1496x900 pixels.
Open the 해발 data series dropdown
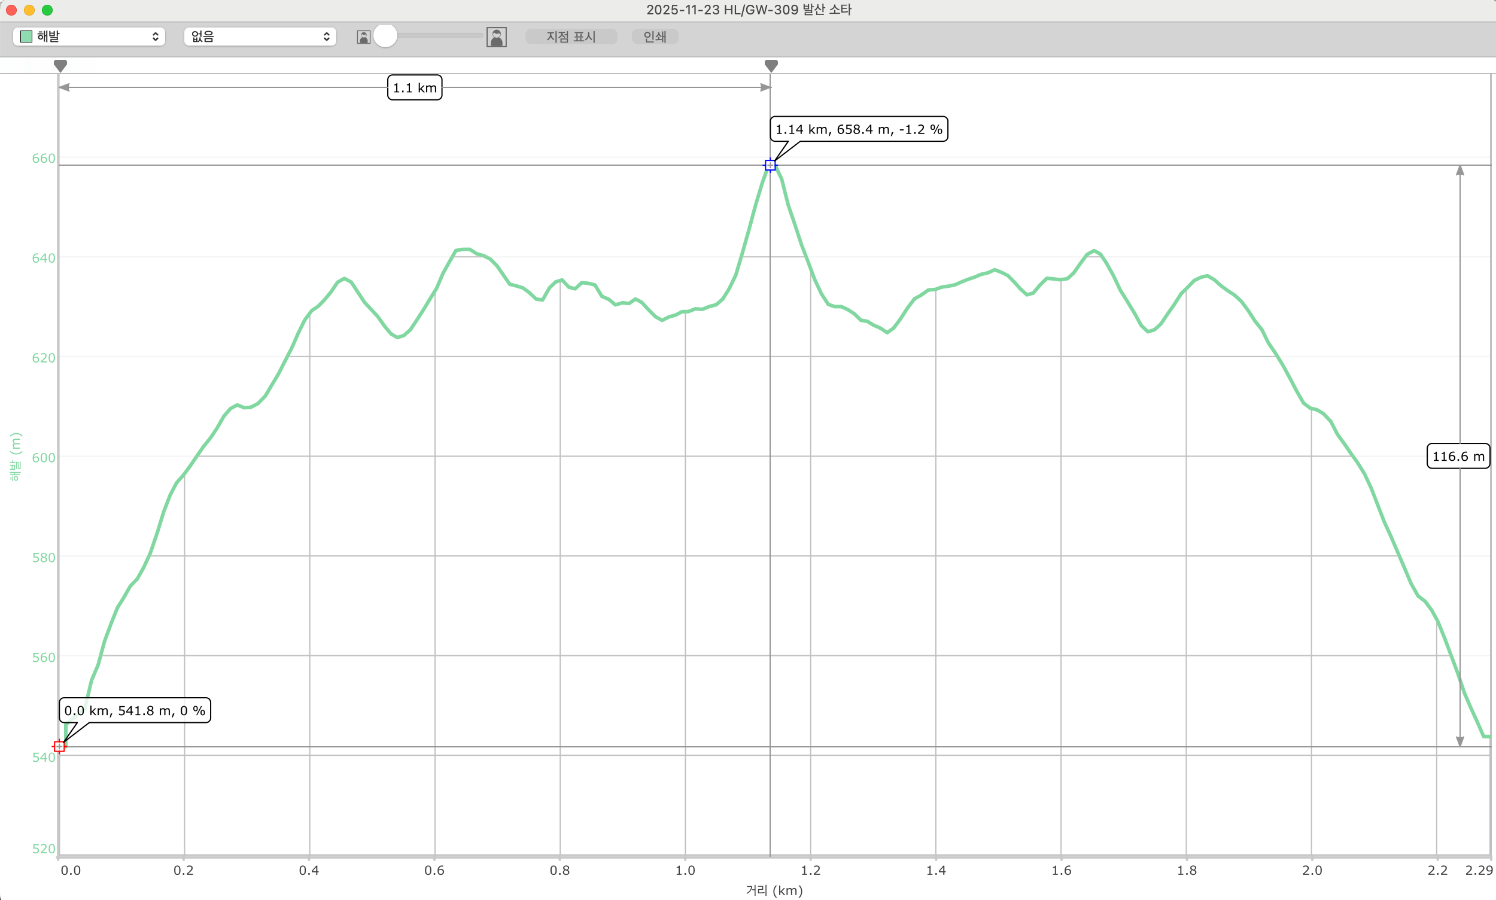90,37
